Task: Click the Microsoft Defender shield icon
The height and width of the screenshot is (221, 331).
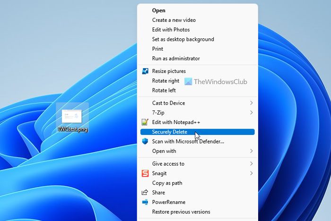Action: point(145,141)
